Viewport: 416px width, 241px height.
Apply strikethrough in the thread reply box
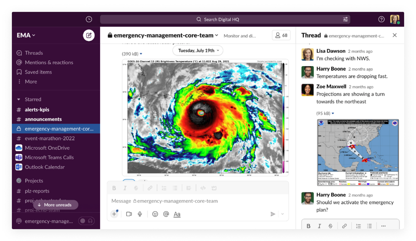tap(330, 226)
